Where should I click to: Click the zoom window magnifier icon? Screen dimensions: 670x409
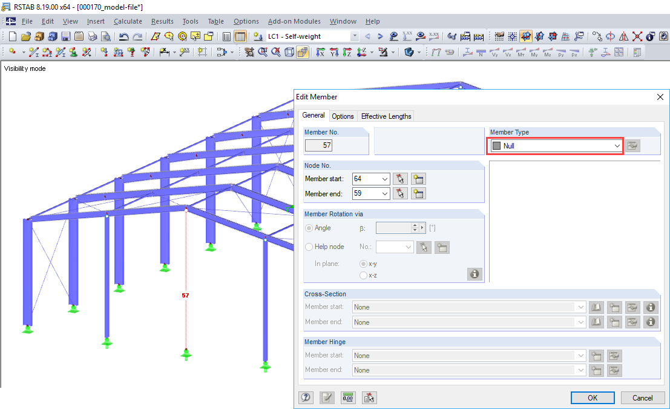pos(263,52)
